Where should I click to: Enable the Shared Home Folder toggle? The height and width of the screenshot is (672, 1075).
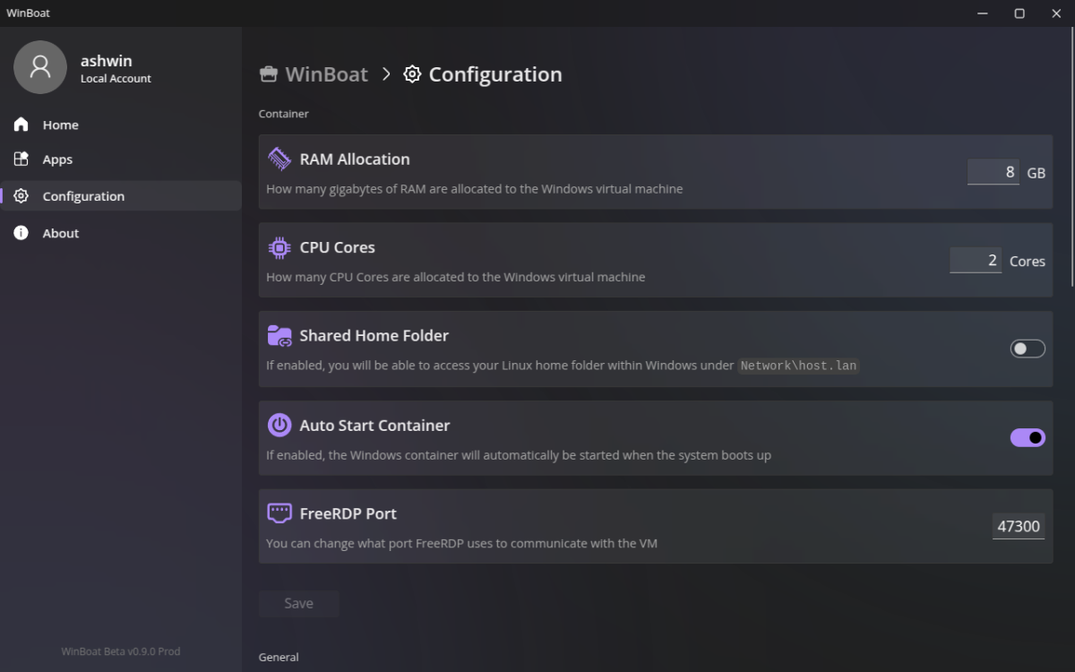click(1028, 349)
